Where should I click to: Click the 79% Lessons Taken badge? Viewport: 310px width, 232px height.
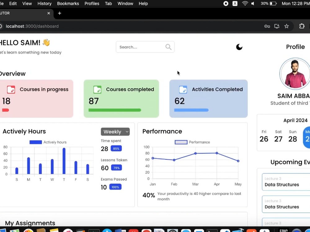116,168
